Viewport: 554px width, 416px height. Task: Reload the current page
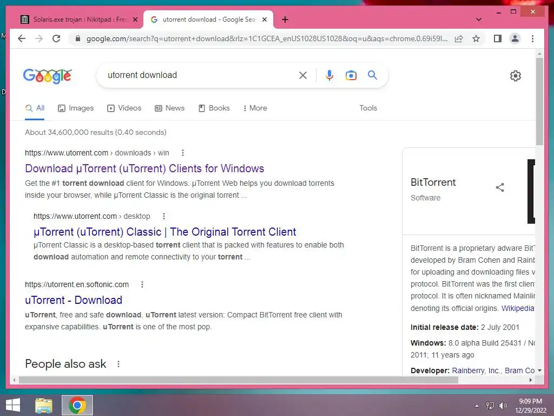coord(56,38)
